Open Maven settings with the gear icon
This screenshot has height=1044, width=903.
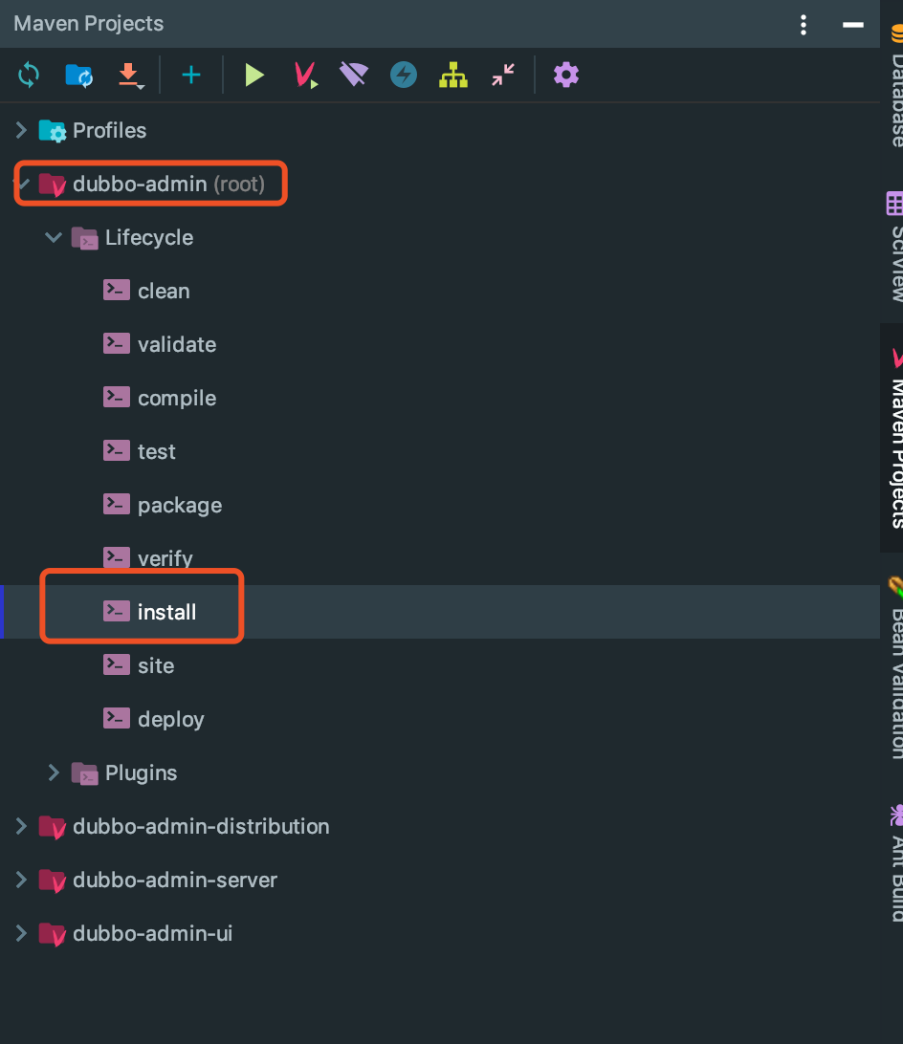(565, 75)
